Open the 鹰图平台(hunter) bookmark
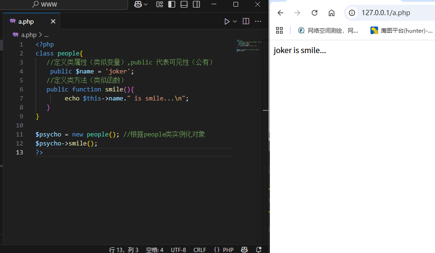 tap(401, 30)
